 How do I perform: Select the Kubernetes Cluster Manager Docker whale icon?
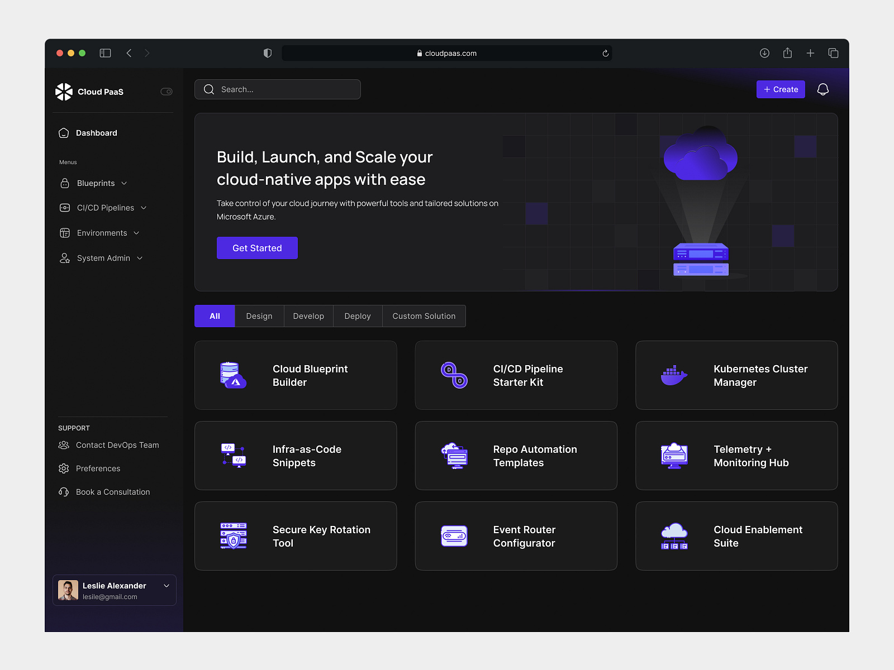tap(674, 375)
